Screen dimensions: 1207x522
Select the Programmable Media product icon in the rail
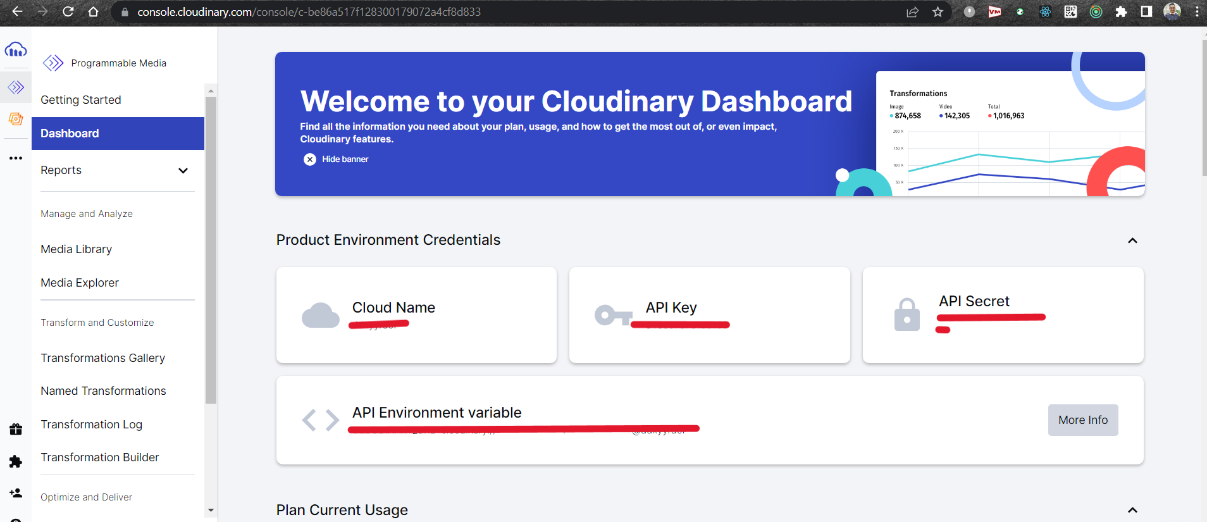tap(16, 87)
